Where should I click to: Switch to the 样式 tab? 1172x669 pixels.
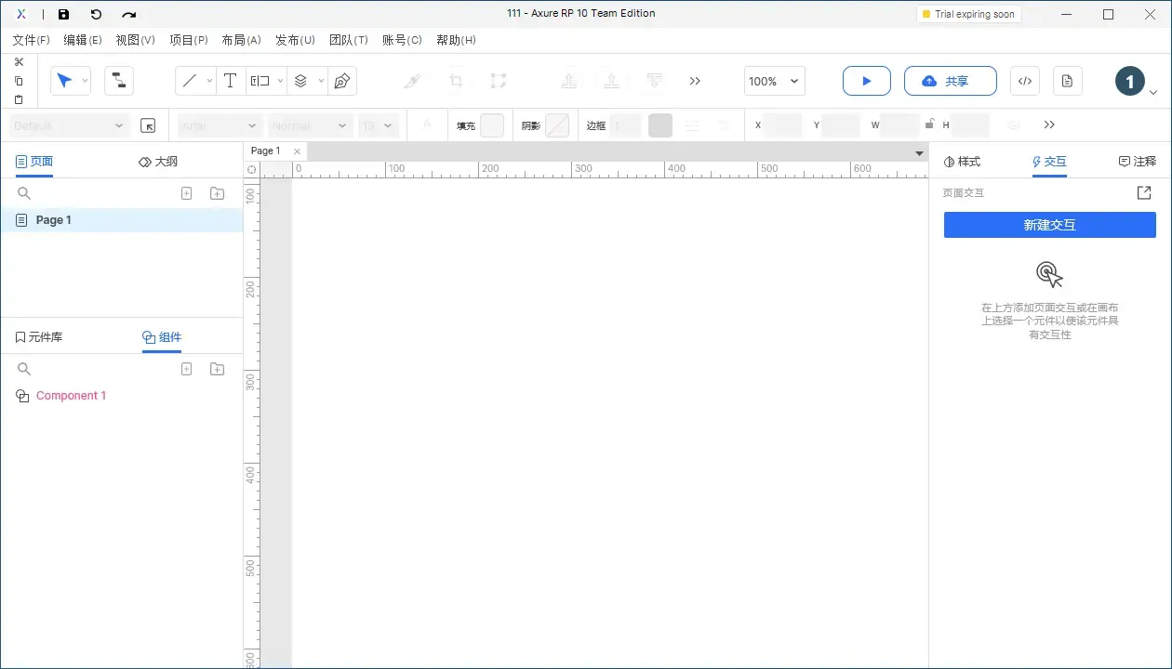[962, 162]
